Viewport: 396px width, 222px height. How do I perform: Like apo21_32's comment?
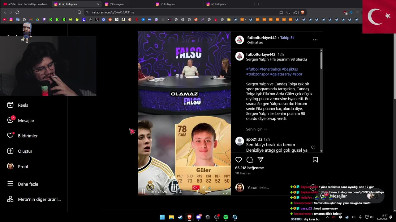coord(313,148)
